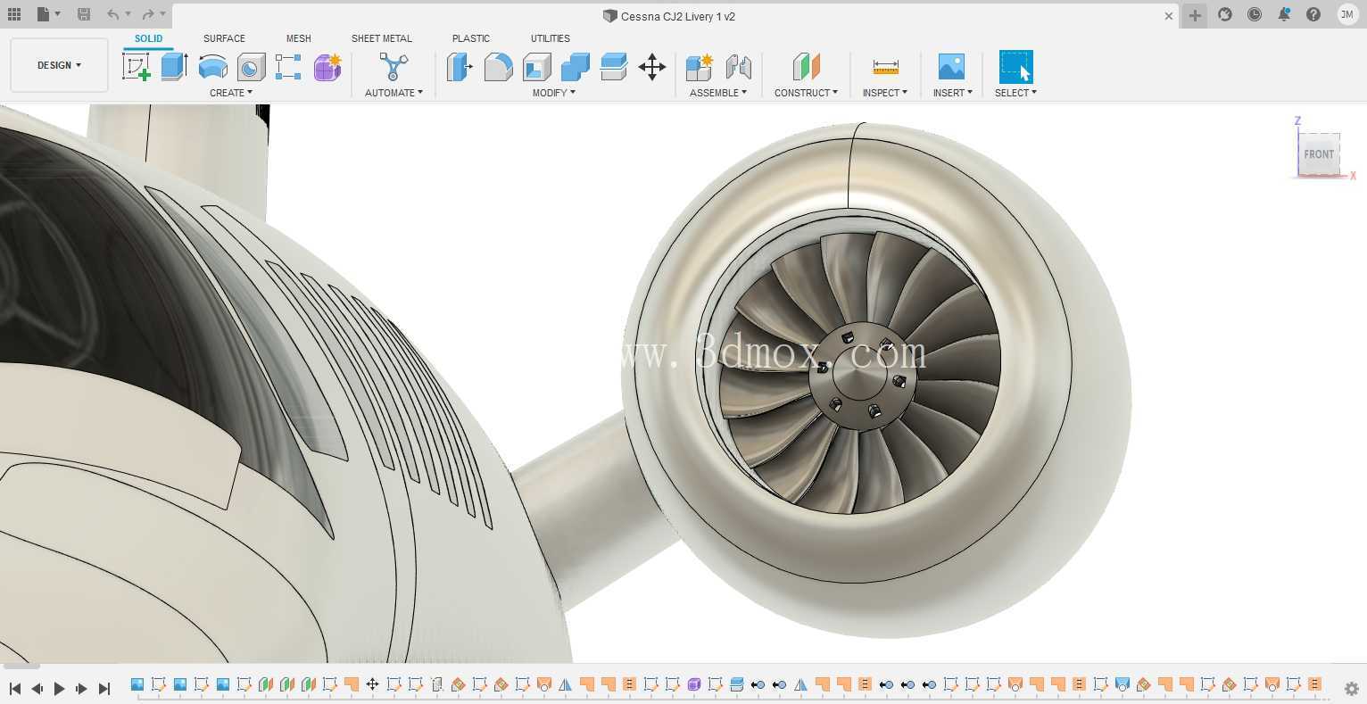Switch to the SURFACE tab
Viewport: 1367px width, 704px height.
[224, 38]
